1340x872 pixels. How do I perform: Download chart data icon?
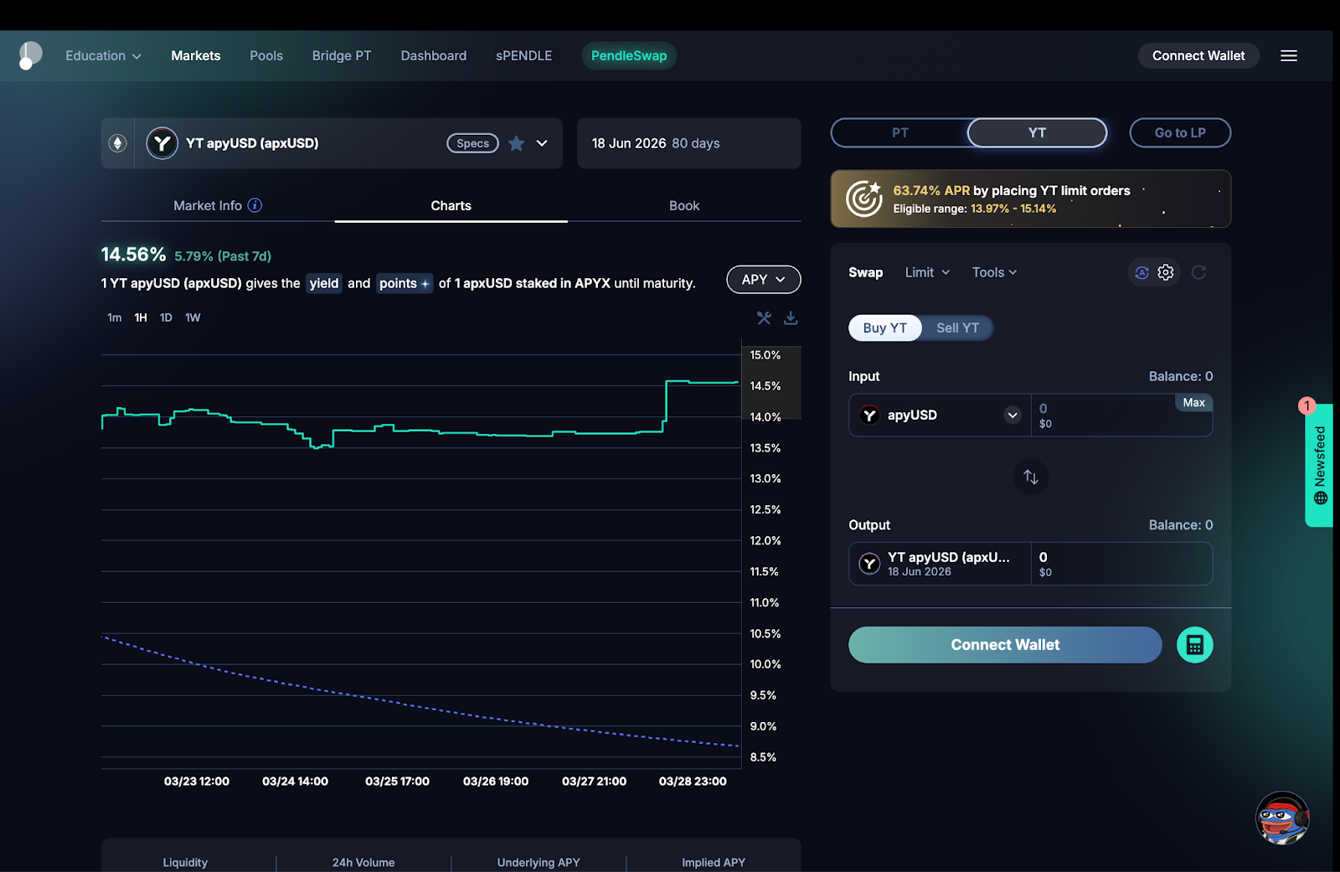[791, 317]
